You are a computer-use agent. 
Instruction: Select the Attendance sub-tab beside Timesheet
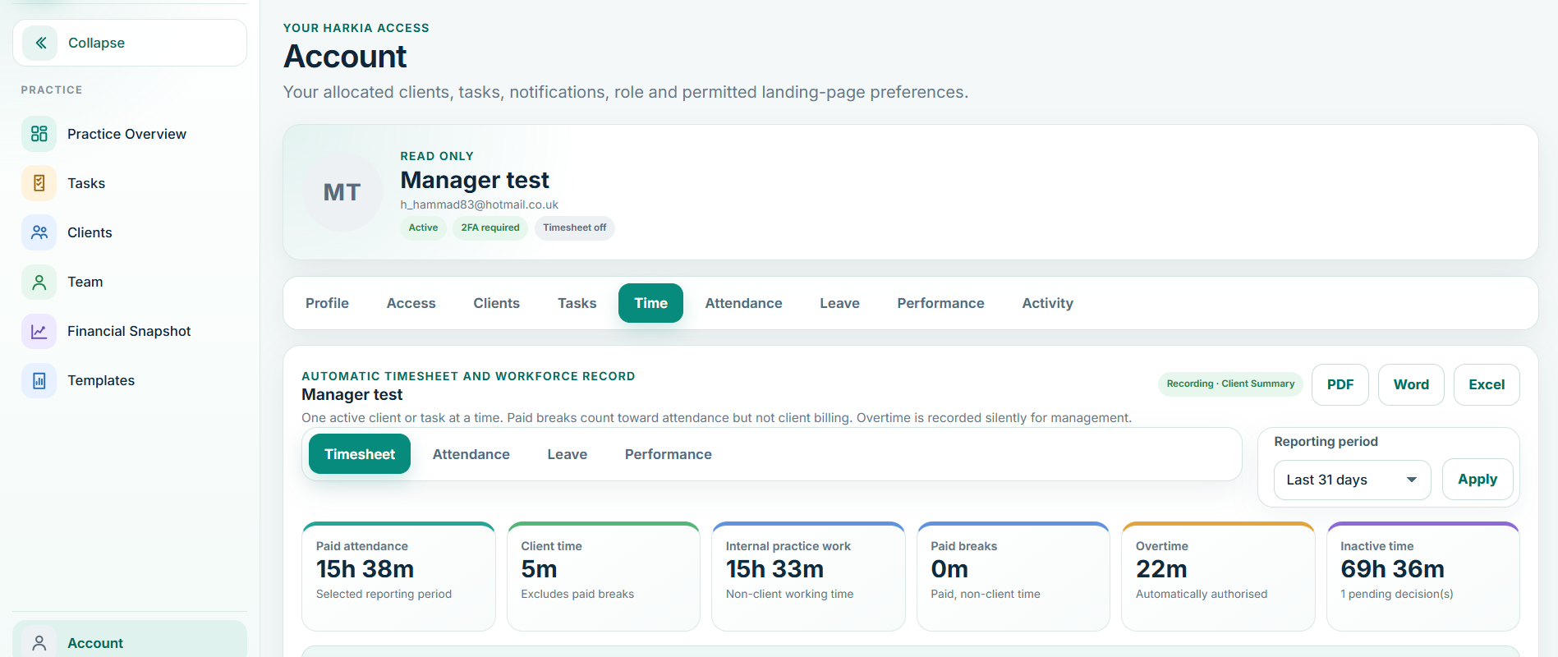click(471, 454)
